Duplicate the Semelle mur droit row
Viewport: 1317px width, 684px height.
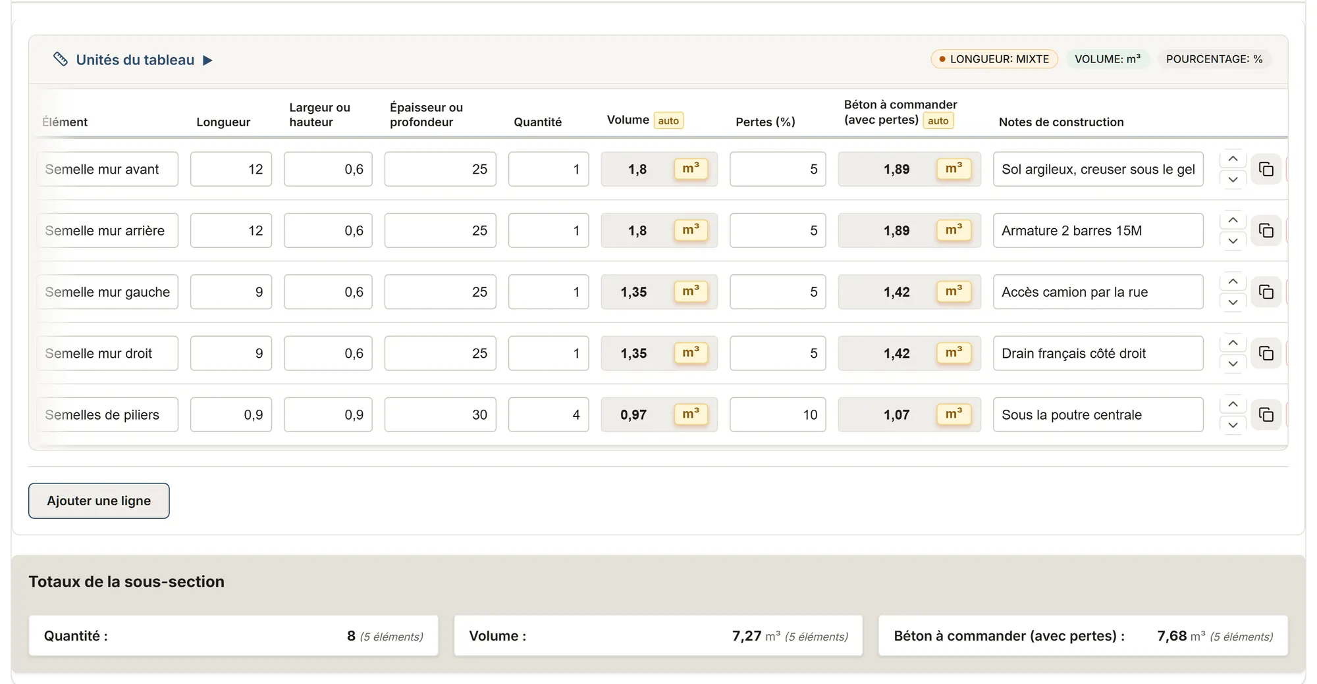pos(1266,353)
